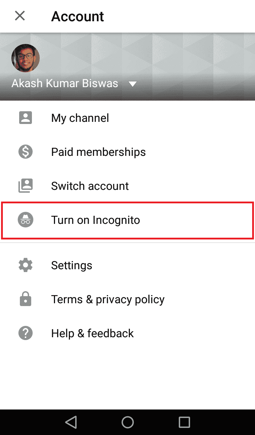This screenshot has height=435, width=255.
Task: Tap the profile avatar picture
Action: 26,58
